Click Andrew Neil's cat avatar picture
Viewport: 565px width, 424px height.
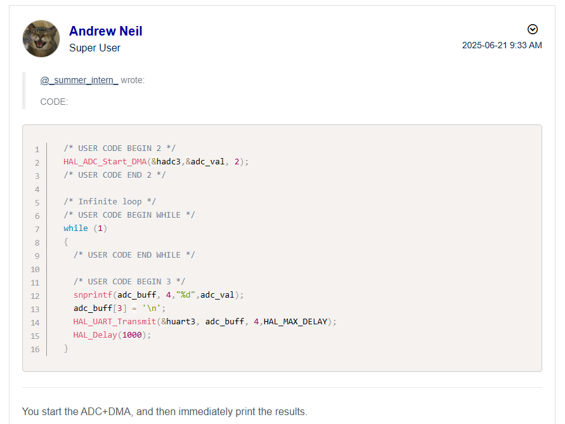[41, 39]
